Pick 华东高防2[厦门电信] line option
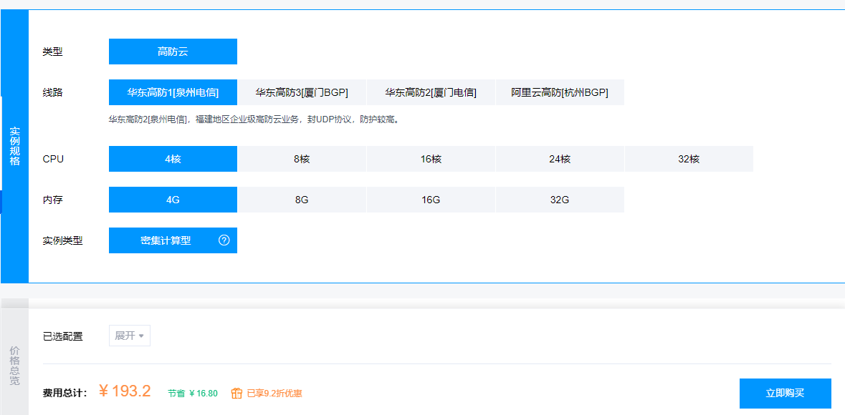The height and width of the screenshot is (415, 845). tap(431, 92)
